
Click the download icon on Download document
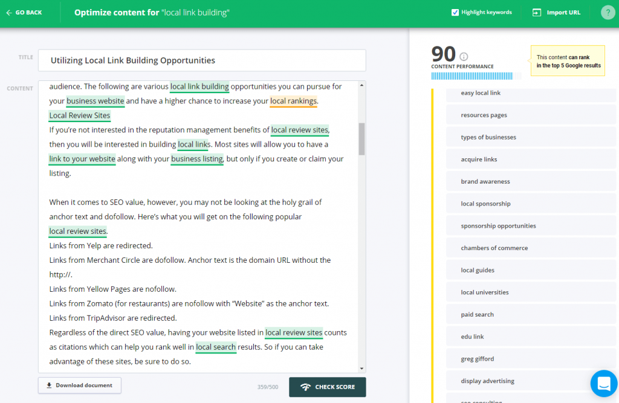(49, 385)
